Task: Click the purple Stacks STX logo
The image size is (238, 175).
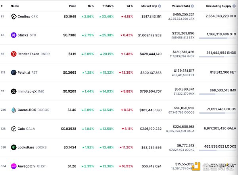Action: (x=14, y=35)
